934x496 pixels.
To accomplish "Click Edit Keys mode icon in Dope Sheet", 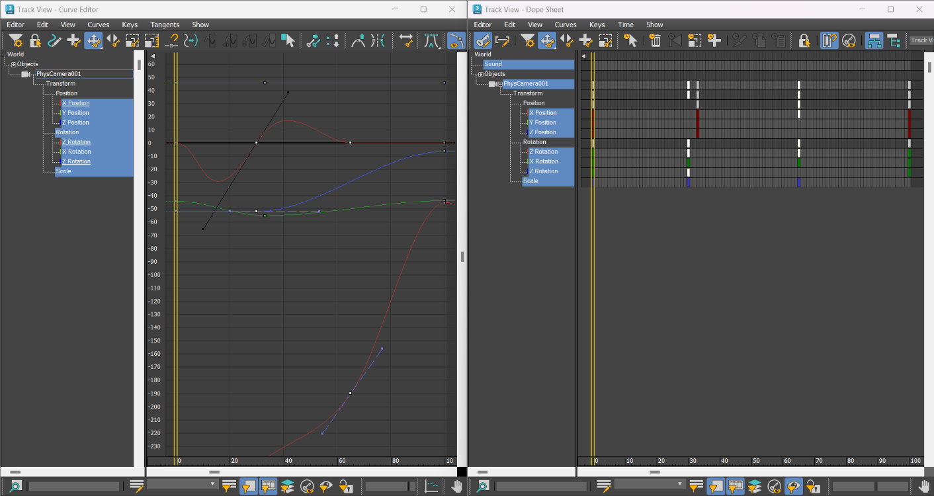I will click(x=483, y=40).
